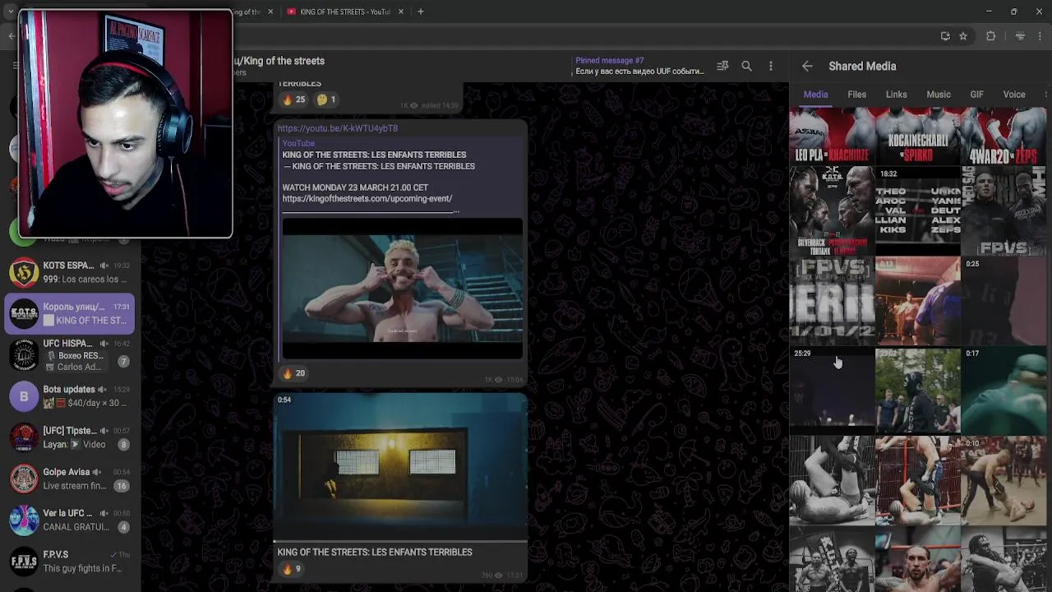Open the browser extensions puzzle icon
The image size is (1052, 592).
(990, 36)
